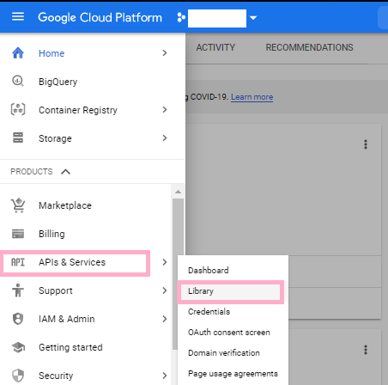Open the upper card's three-dot menu

[x=366, y=144]
